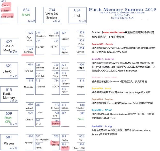Click the www.saniffer.com link

click(x=113, y=32)
